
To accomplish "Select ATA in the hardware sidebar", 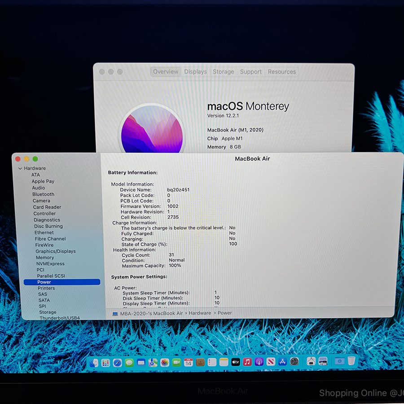I will [35, 175].
